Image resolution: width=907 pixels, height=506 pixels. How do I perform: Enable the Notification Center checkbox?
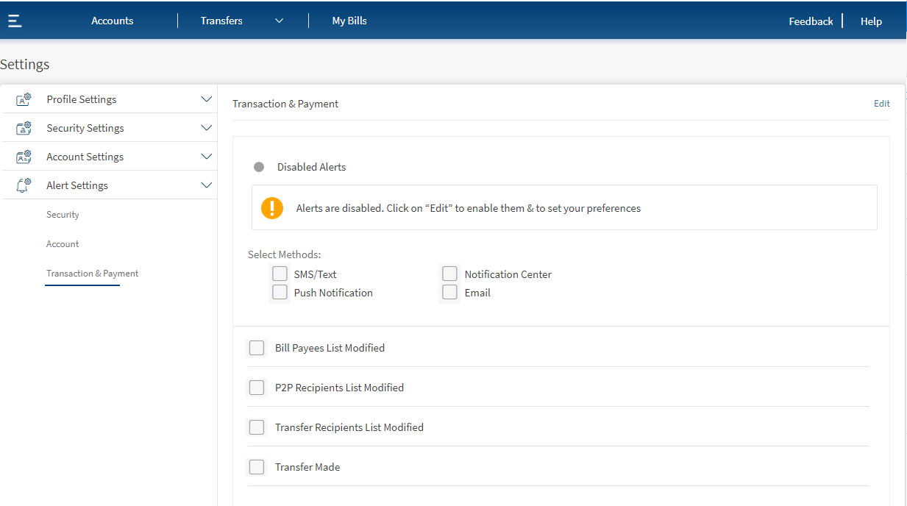[x=449, y=274]
